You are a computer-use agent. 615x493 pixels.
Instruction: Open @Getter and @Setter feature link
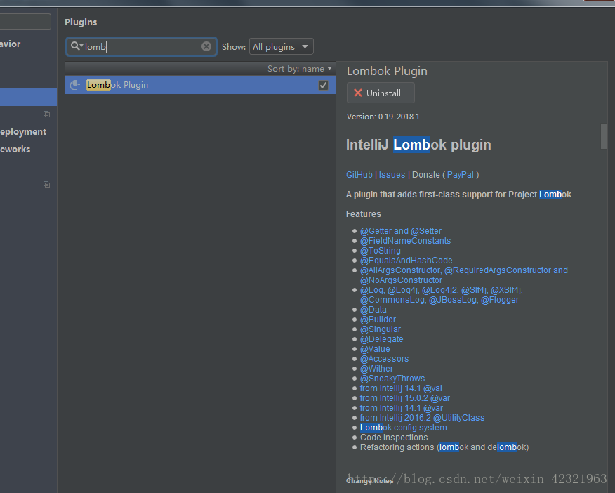(401, 231)
